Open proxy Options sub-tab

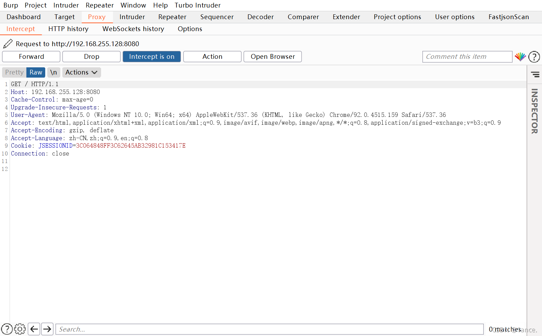click(x=190, y=29)
